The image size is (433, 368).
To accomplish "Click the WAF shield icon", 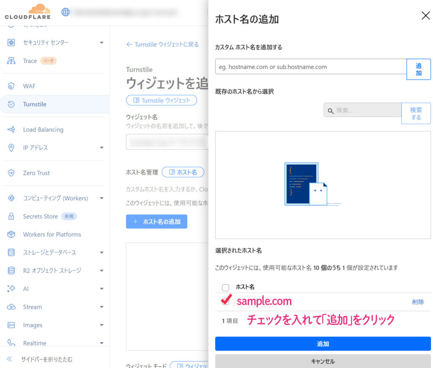I will click(x=11, y=86).
